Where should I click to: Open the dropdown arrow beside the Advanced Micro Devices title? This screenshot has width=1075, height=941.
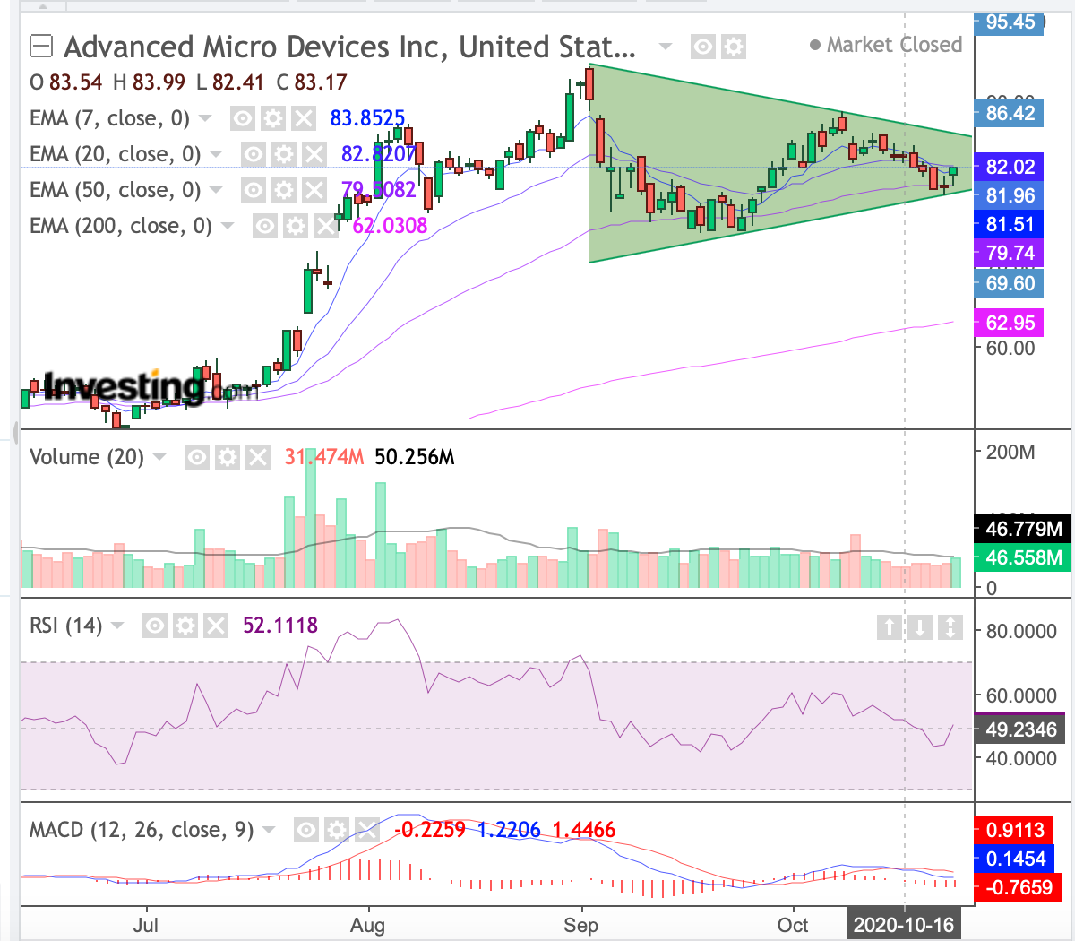(665, 47)
